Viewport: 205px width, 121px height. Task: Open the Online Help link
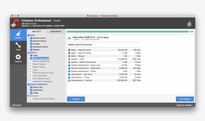[16, 105]
